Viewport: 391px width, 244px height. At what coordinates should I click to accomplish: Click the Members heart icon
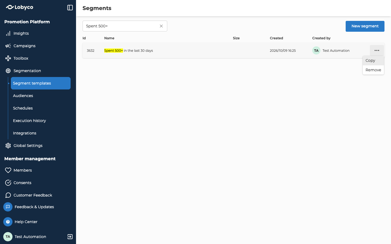(x=8, y=170)
